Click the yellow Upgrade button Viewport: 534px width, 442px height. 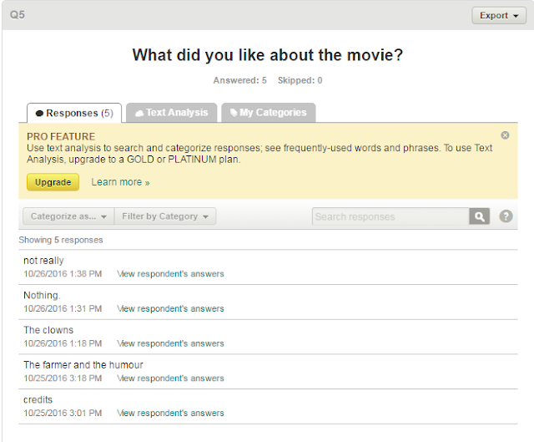click(53, 182)
